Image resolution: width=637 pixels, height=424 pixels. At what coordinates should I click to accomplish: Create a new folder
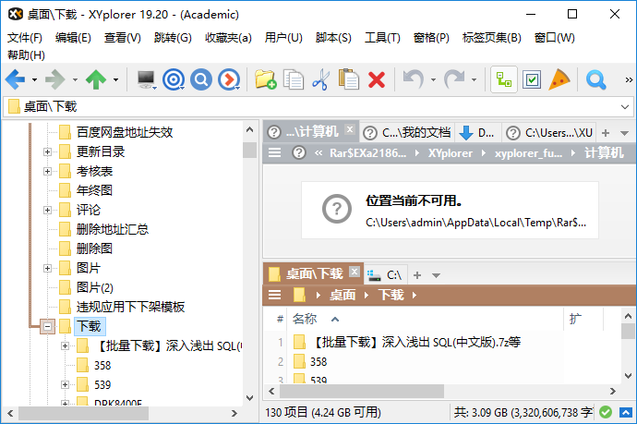tap(266, 79)
